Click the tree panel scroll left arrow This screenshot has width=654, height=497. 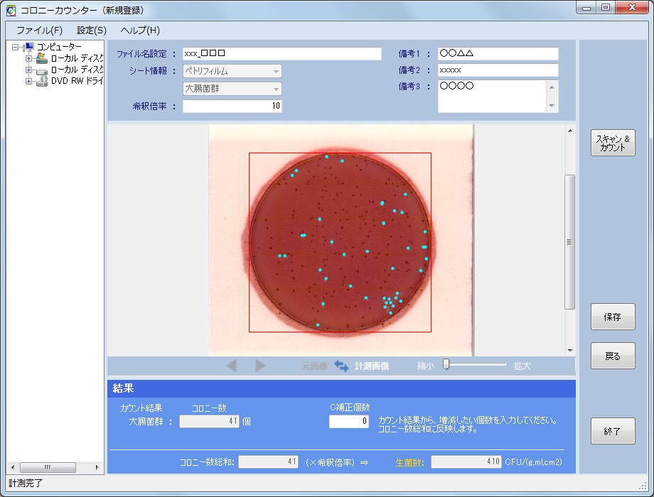coord(13,467)
